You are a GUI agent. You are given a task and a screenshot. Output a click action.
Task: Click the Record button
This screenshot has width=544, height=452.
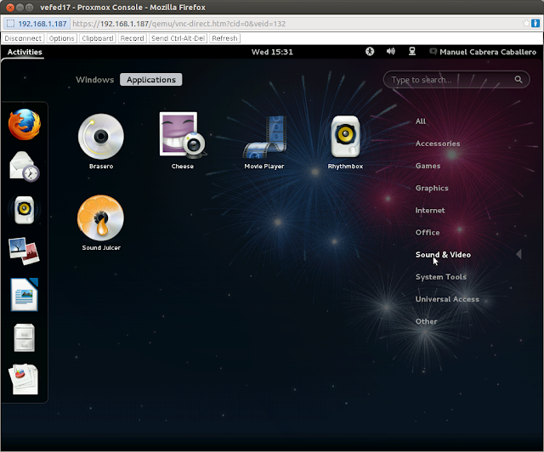[133, 38]
